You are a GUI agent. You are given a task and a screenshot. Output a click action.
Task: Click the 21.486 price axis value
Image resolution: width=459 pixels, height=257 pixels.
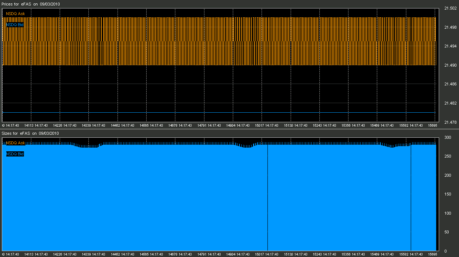tap(450, 84)
